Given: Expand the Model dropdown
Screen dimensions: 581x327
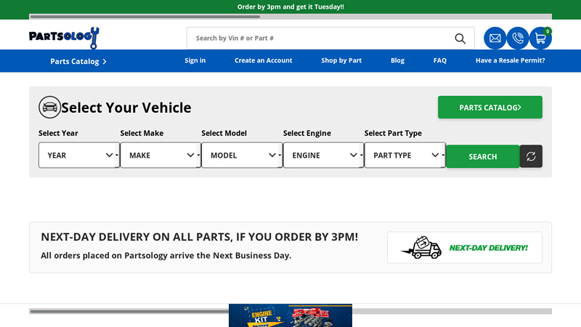Looking at the screenshot, I should tap(242, 156).
